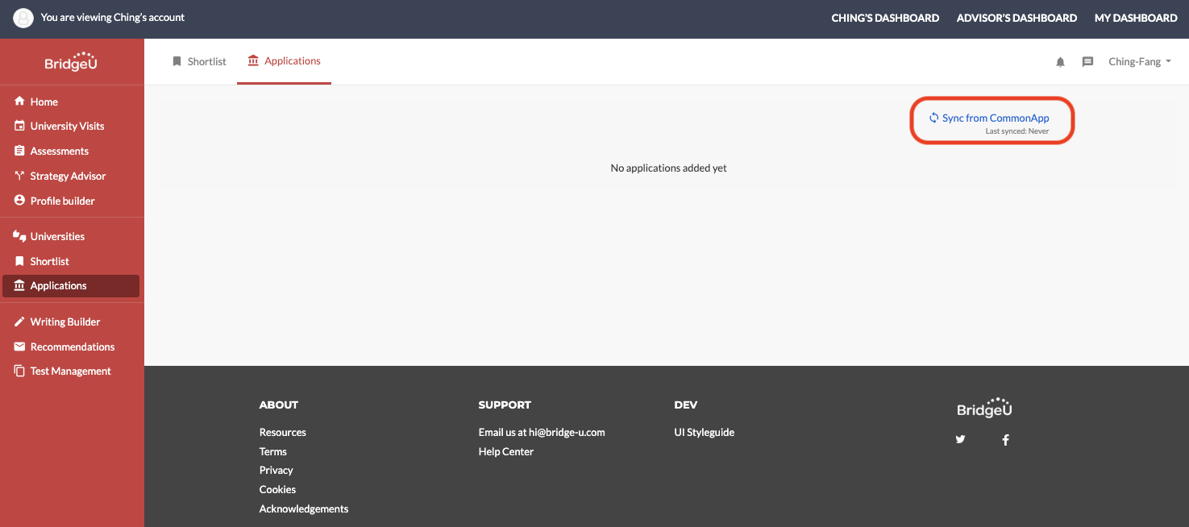Click the SUPPORT footer heading
1189x527 pixels.
click(x=505, y=405)
